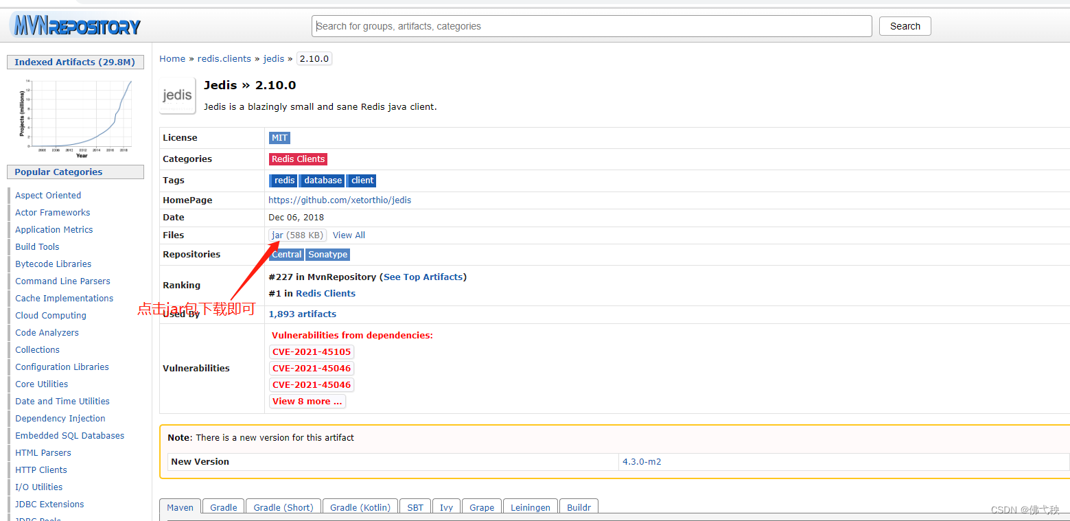This screenshot has height=521, width=1070.
Task: Click the Search button
Action: 905,26
